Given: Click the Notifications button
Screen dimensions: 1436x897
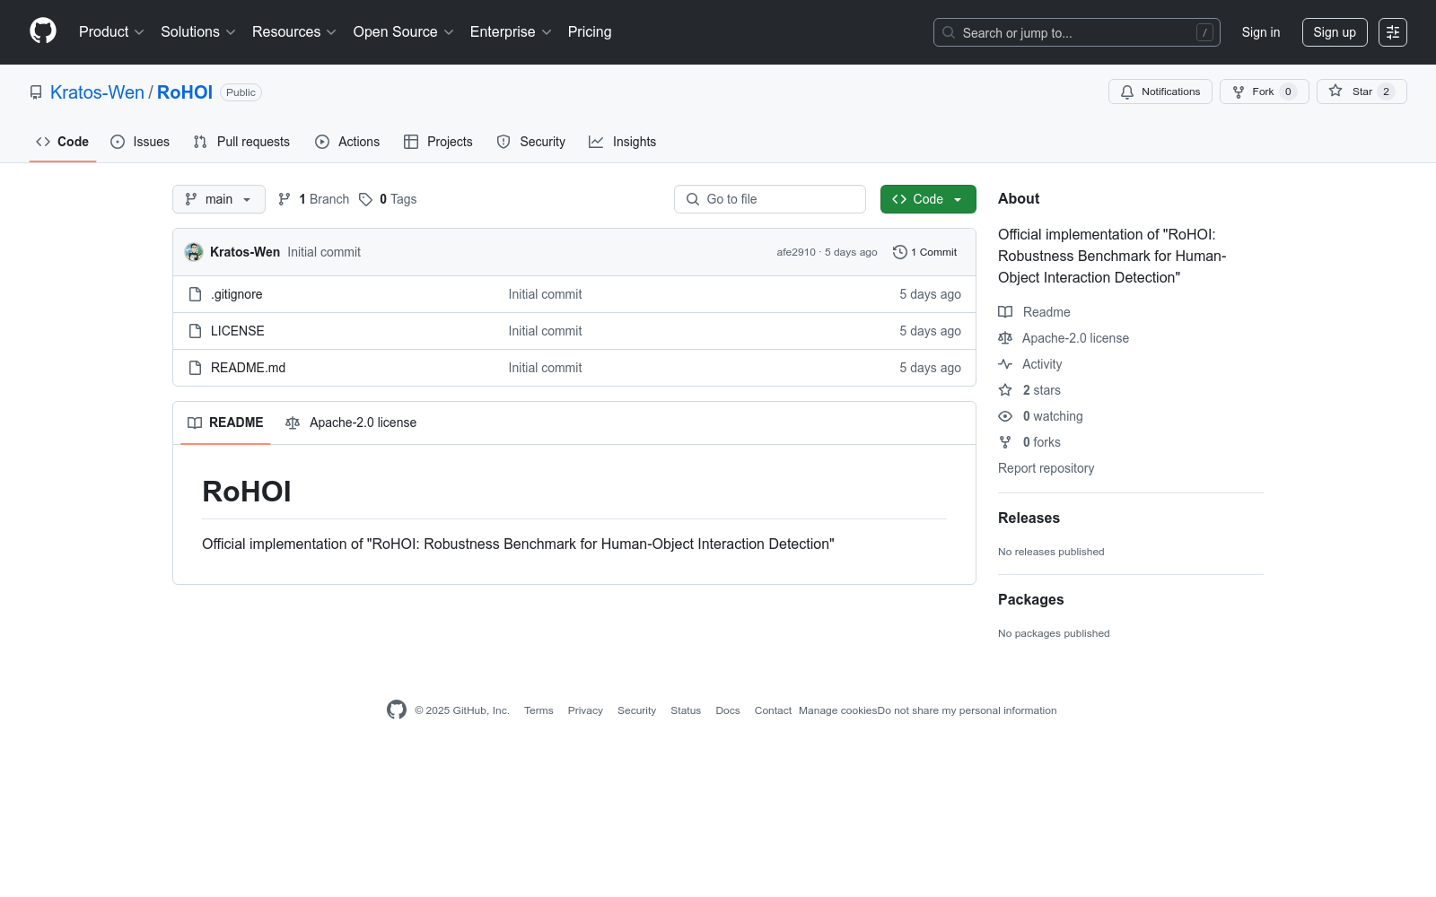Looking at the screenshot, I should tap(1160, 91).
